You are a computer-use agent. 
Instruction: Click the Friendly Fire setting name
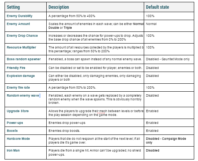(x=16, y=68)
